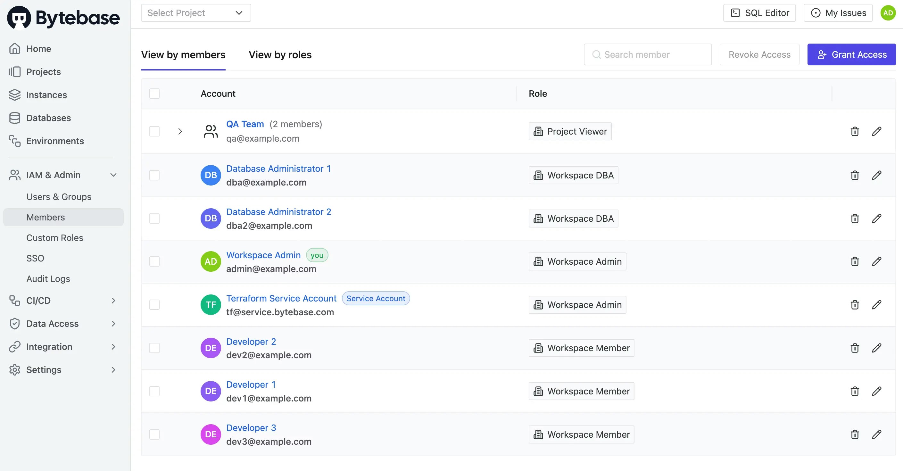Click the Bytebase logo
The width and height of the screenshot is (903, 471).
63,18
